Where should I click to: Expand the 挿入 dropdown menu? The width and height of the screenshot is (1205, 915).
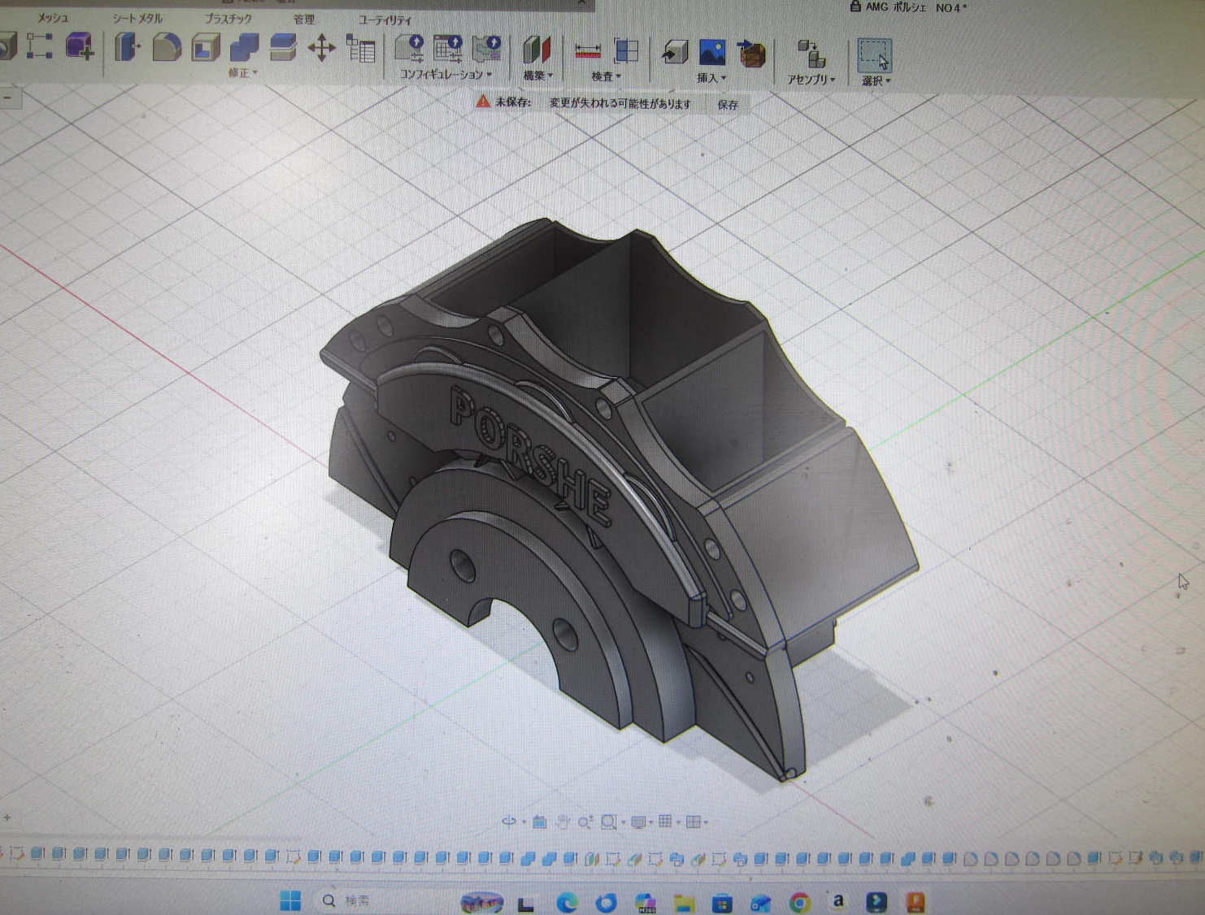[x=711, y=78]
